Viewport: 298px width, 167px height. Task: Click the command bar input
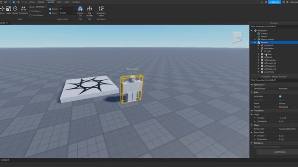click(x=124, y=160)
